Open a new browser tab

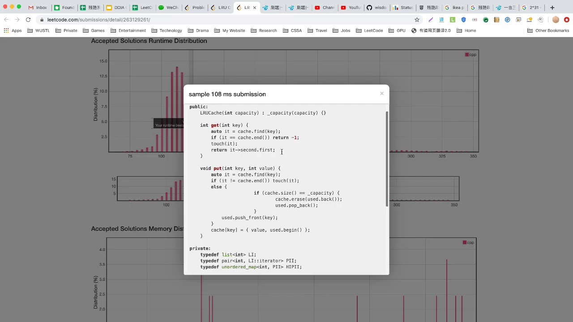(x=552, y=8)
